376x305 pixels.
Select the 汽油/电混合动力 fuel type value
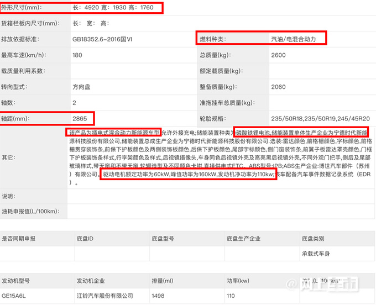coord(293,39)
